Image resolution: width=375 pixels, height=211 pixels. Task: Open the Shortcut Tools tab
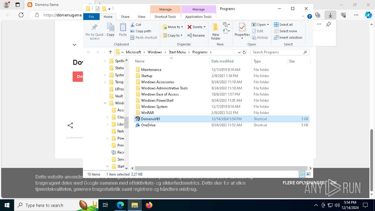click(165, 17)
